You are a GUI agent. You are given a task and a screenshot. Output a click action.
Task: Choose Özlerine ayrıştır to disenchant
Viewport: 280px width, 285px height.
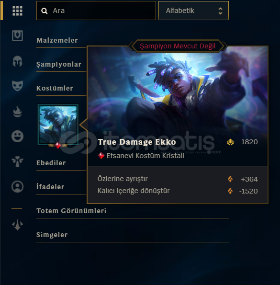(x=178, y=179)
